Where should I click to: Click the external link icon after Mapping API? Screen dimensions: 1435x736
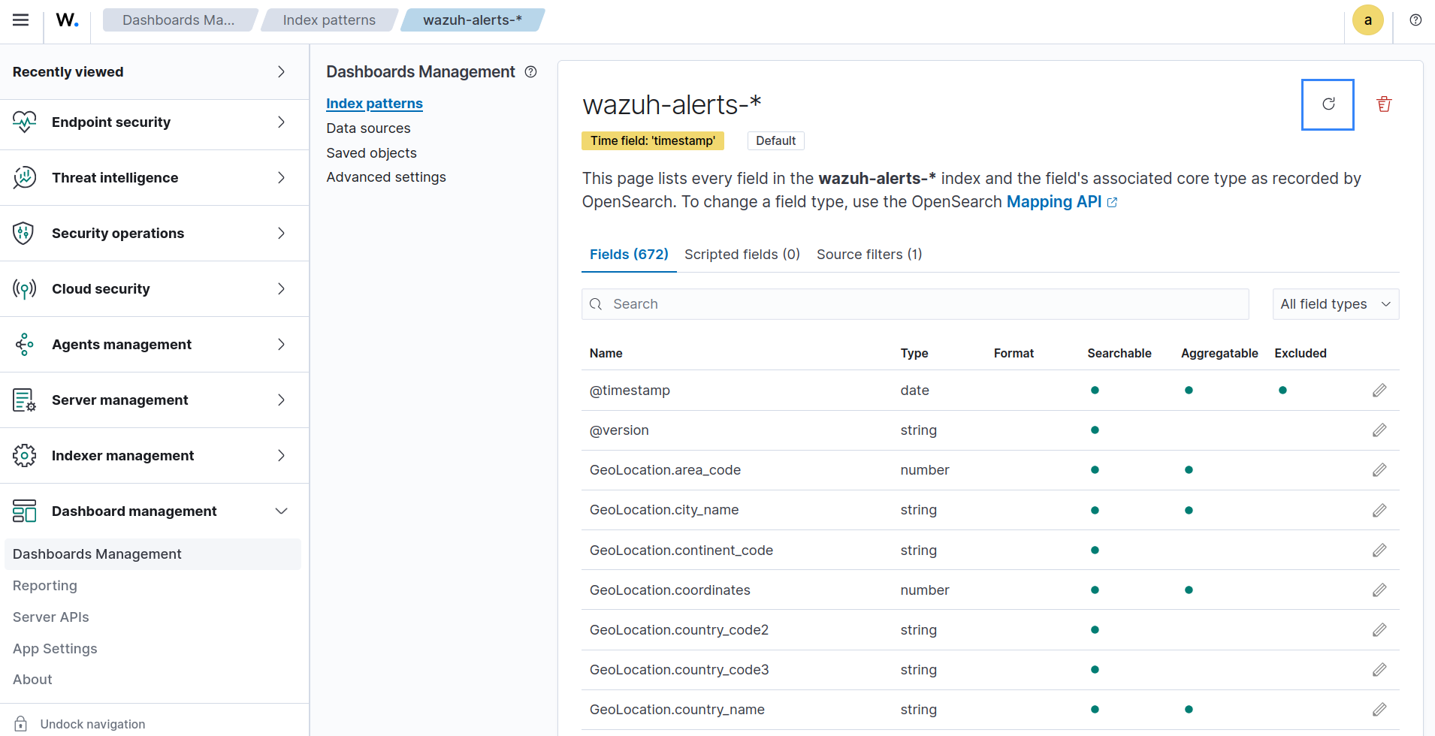point(1113,203)
